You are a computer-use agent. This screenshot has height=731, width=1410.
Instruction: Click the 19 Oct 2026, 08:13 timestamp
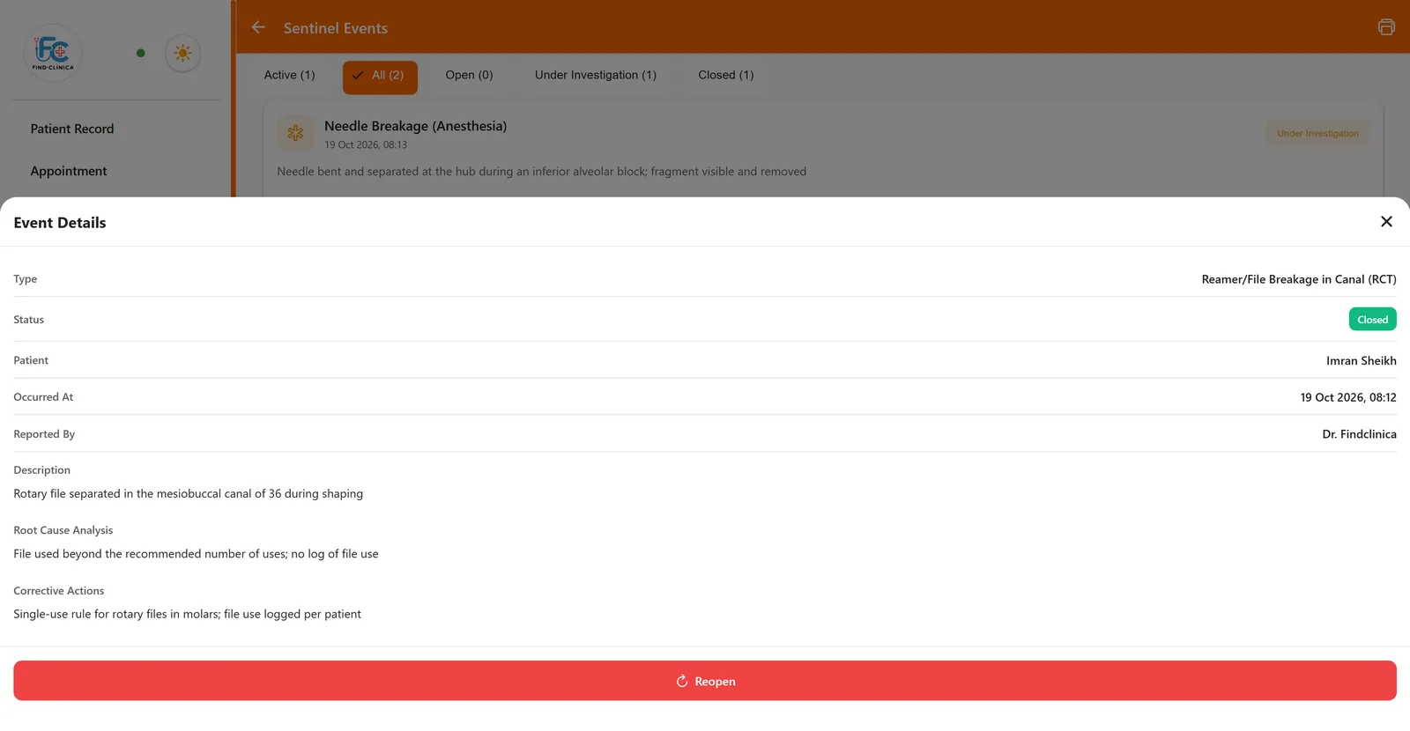point(366,145)
